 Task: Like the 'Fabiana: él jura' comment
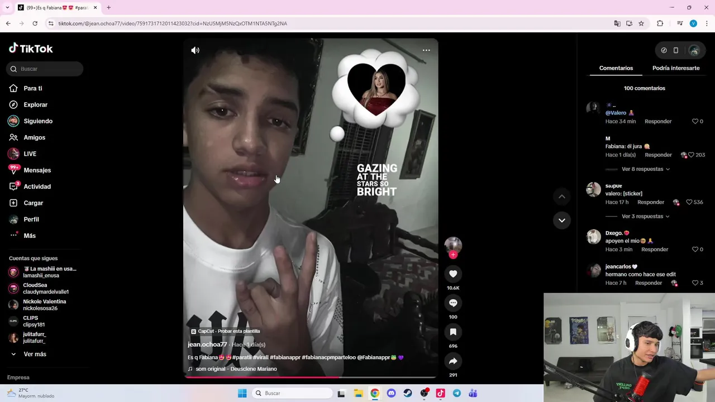click(691, 155)
